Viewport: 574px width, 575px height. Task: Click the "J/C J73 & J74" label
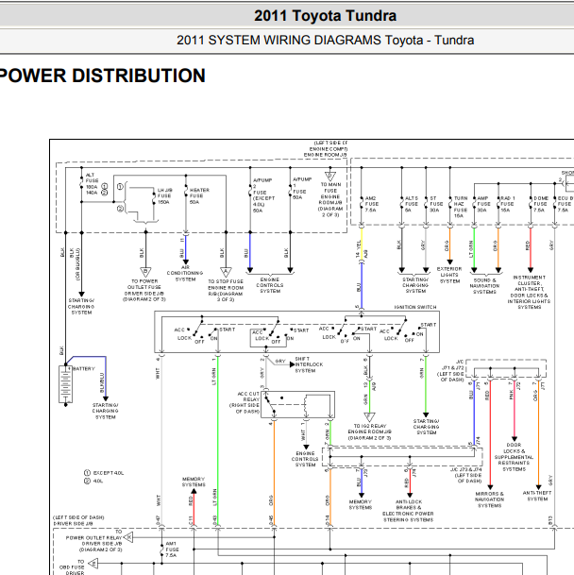click(466, 475)
